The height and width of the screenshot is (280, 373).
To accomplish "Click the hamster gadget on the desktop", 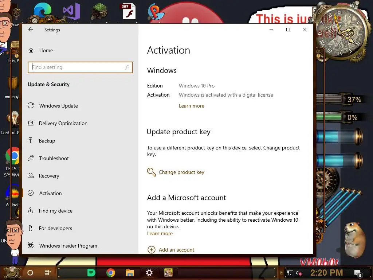I will pos(355,239).
